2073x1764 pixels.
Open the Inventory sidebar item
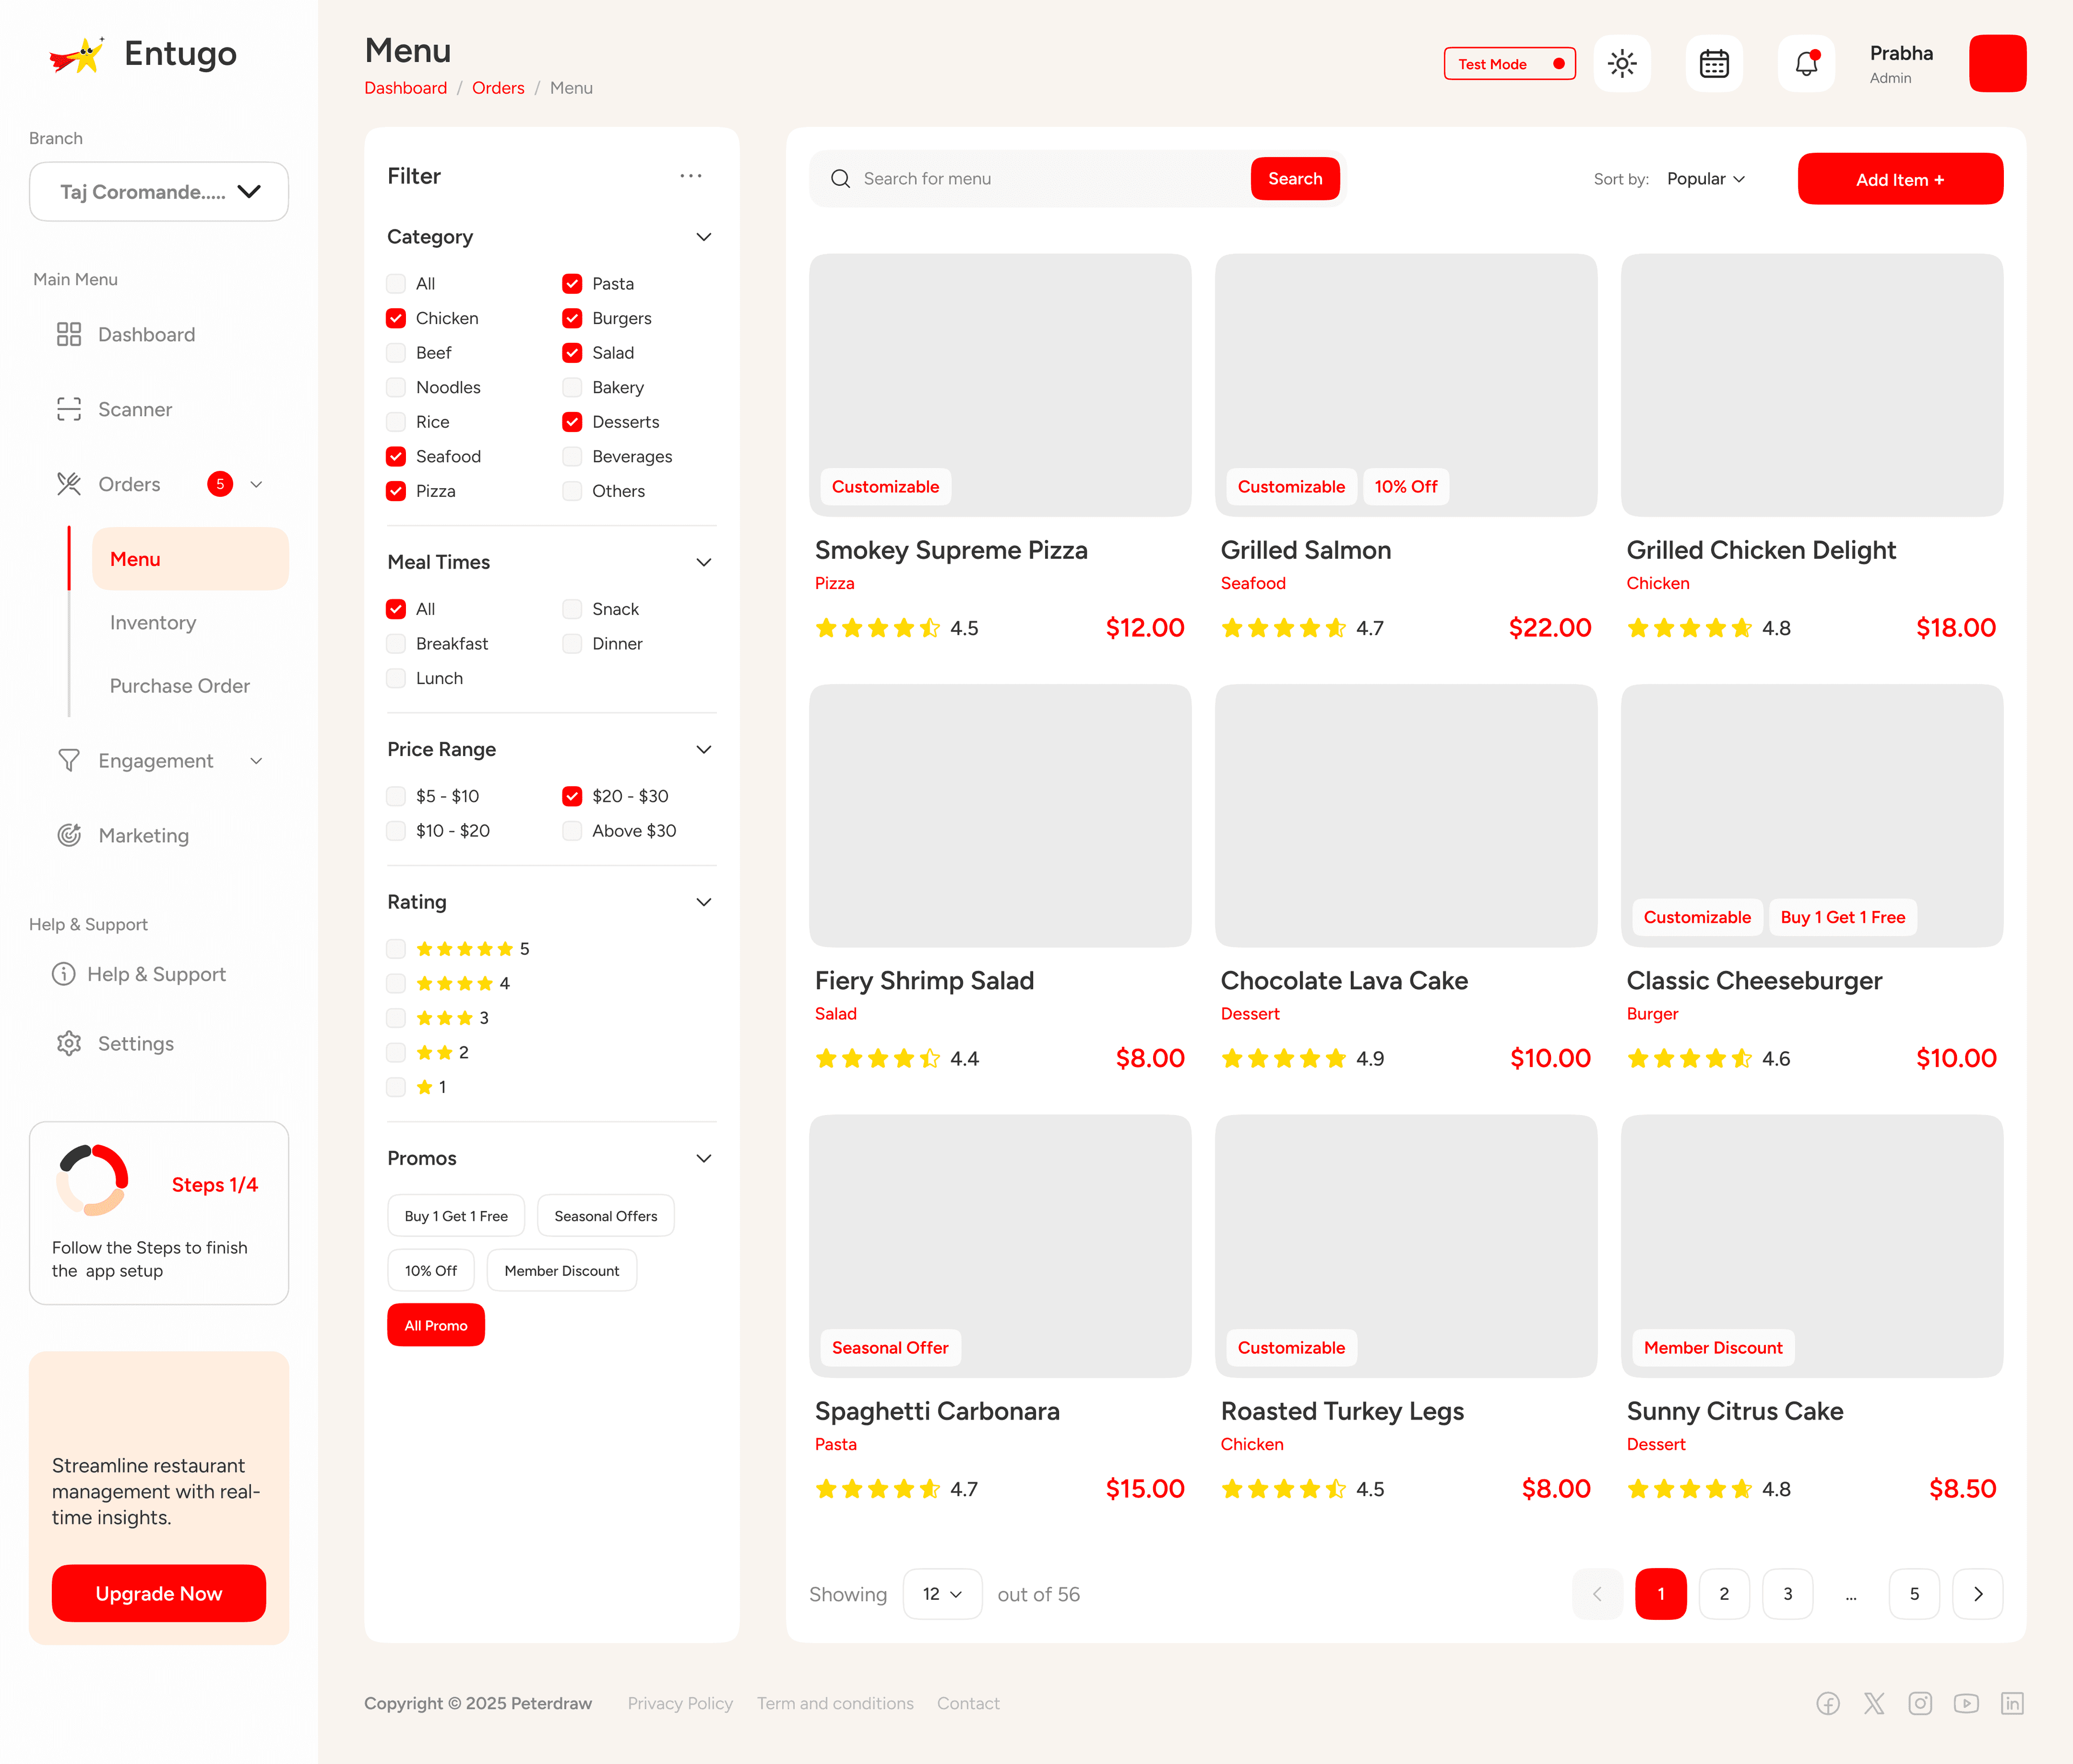click(x=153, y=623)
